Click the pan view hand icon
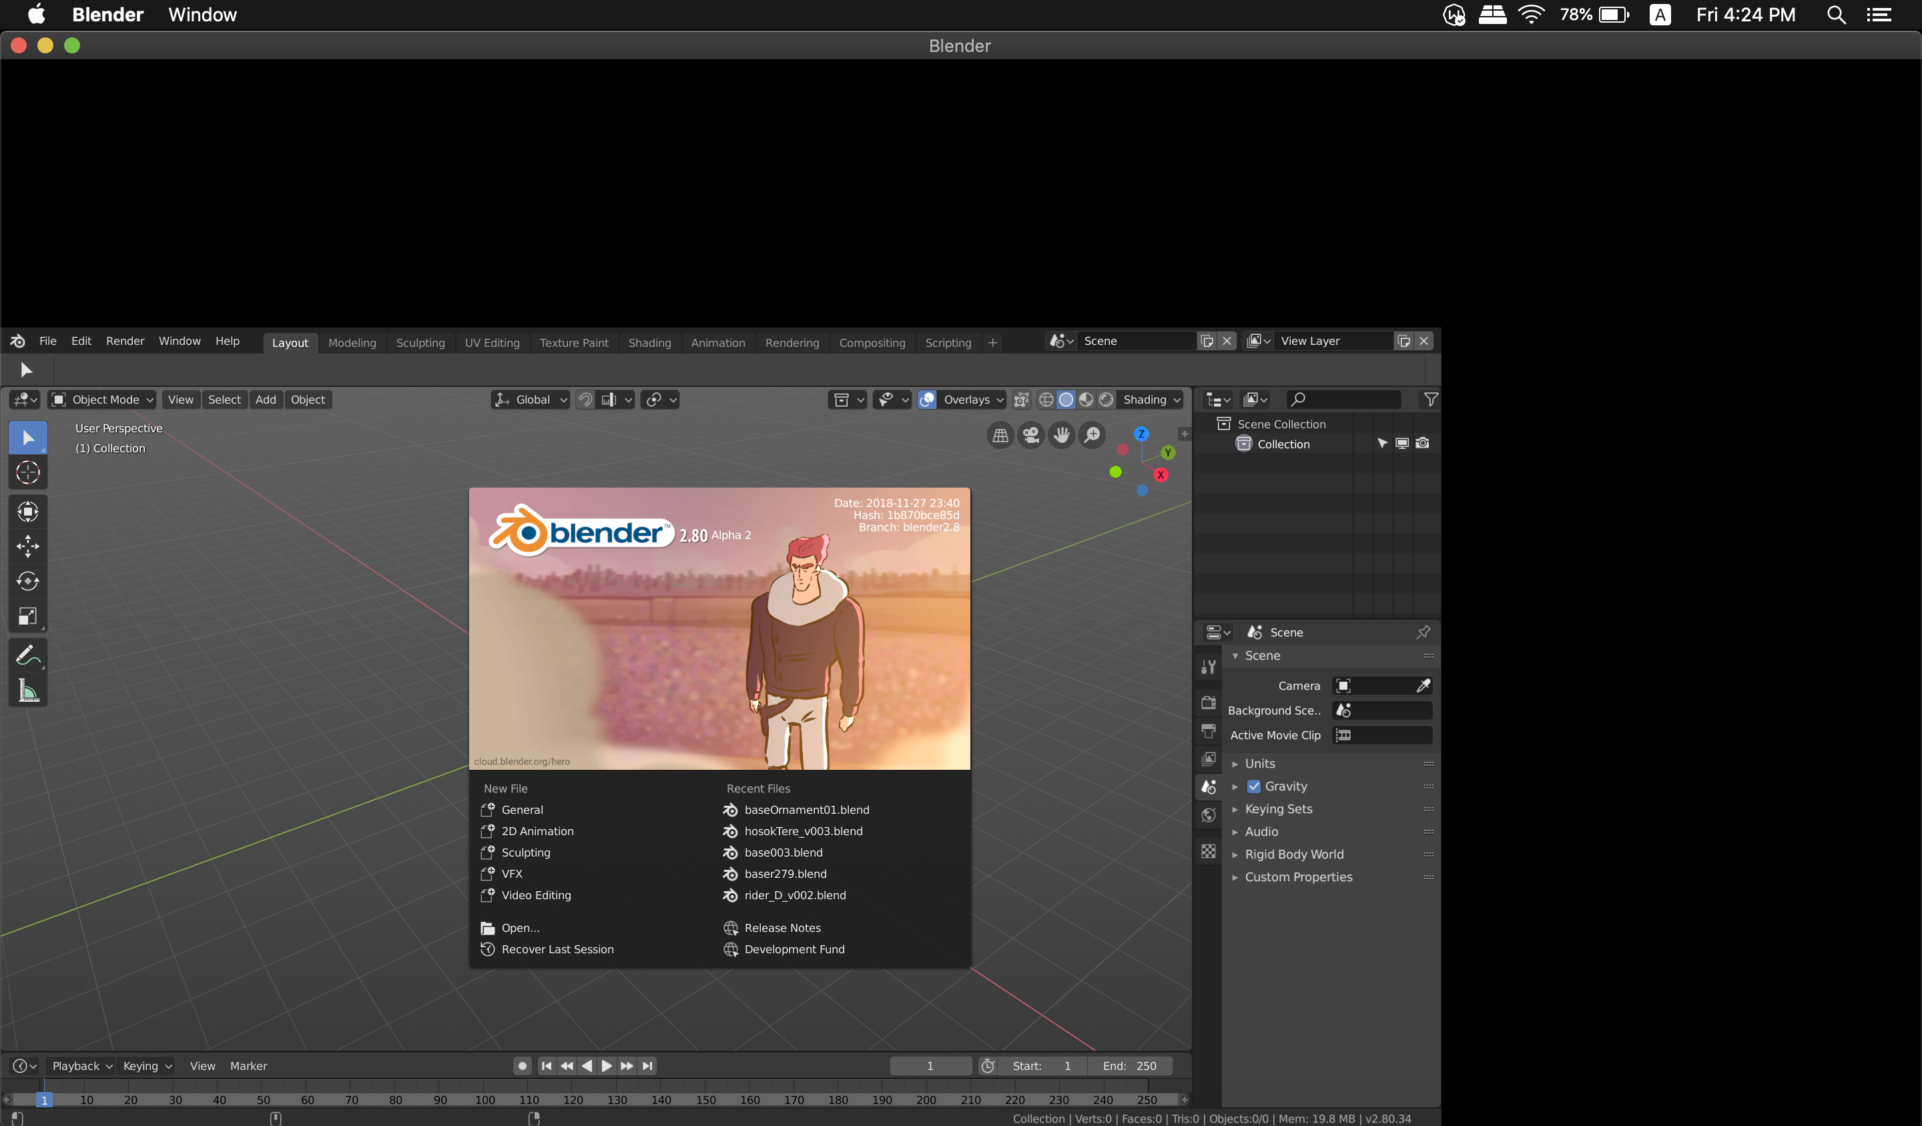 coord(1062,436)
